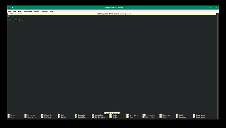Close the Konsole window
226x128 pixels.
point(217,8)
